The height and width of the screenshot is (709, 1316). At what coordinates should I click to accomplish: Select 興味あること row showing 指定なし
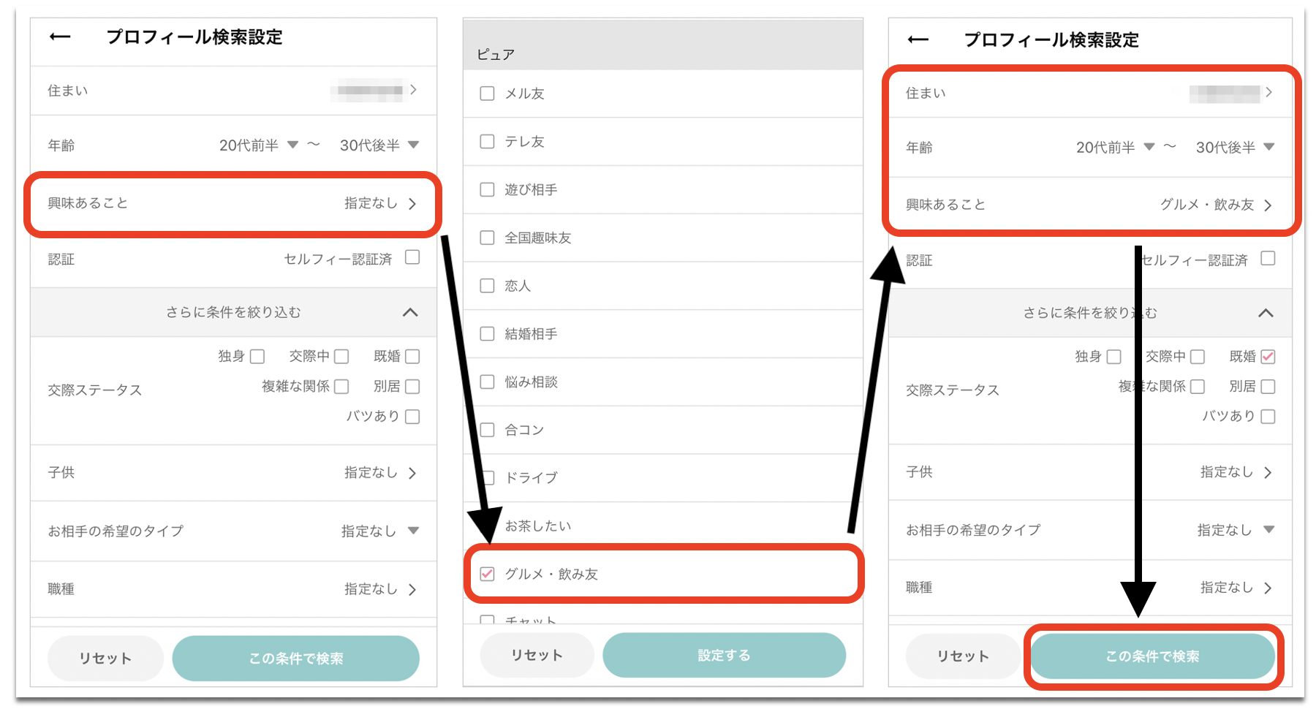pos(232,204)
